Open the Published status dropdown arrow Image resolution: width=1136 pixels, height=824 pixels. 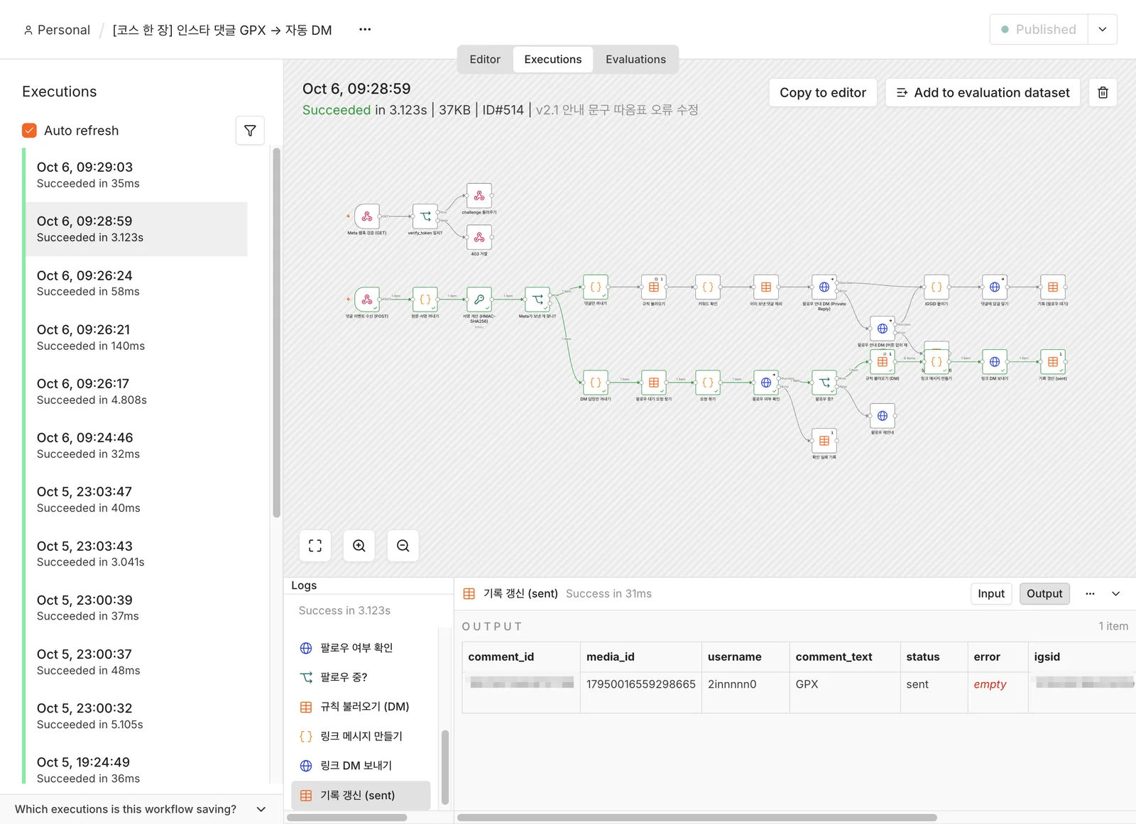coord(1103,30)
